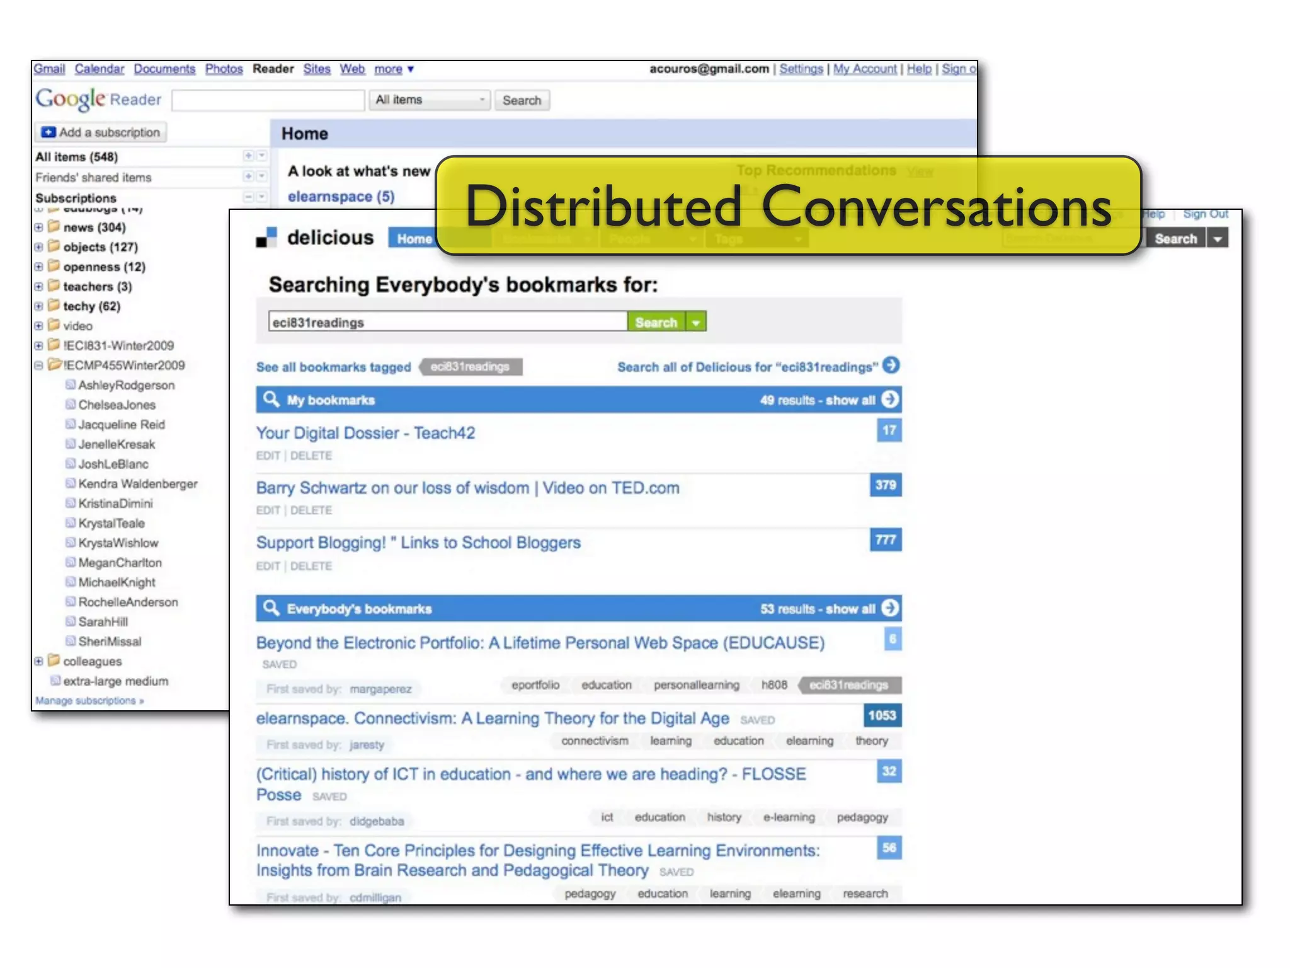This screenshot has width=1290, height=968.
Task: Click the delicious logo icon
Action: click(x=266, y=238)
